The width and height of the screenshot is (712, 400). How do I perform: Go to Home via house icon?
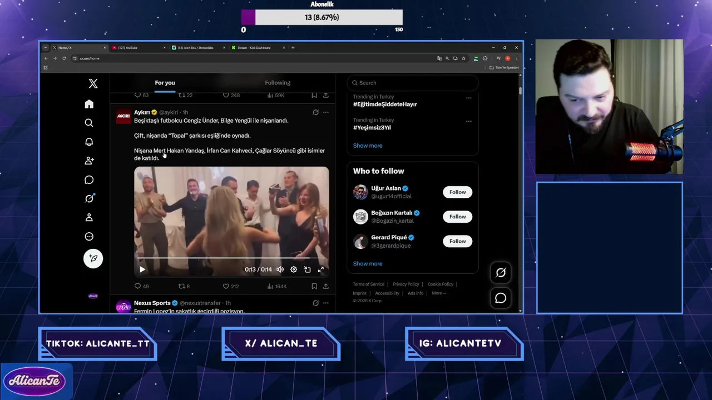click(x=89, y=104)
